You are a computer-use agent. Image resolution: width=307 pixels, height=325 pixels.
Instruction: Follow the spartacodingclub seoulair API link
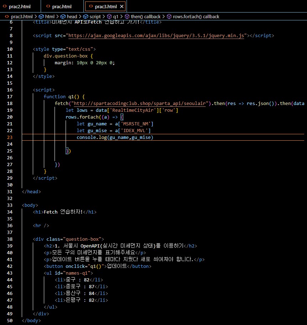pyautogui.click(x=140, y=104)
